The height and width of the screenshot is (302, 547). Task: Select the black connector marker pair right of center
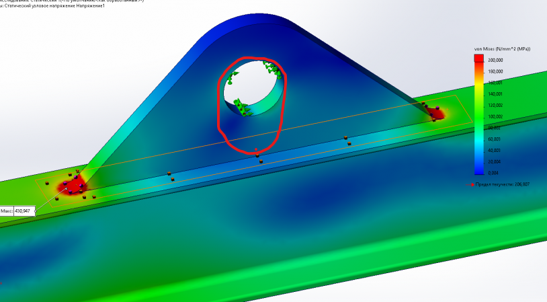[347, 140]
